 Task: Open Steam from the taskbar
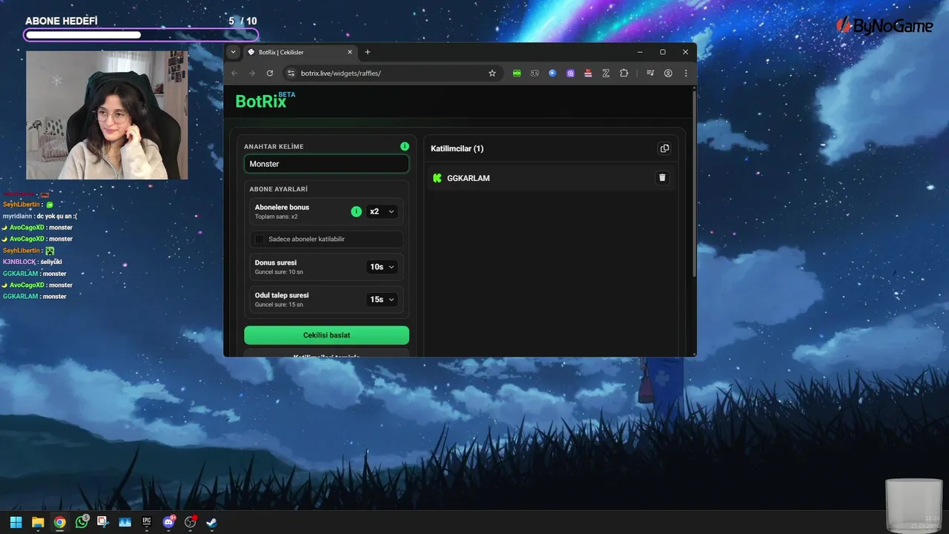[212, 522]
